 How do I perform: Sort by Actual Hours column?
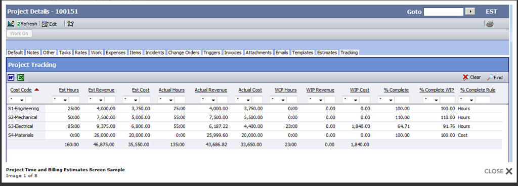[171, 89]
